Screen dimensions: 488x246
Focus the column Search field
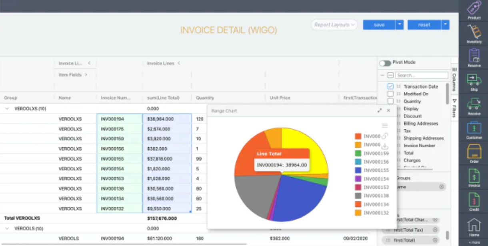[x=422, y=75]
